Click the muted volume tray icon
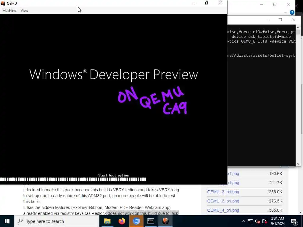Viewport: 303px width, 227px height. 258,221
